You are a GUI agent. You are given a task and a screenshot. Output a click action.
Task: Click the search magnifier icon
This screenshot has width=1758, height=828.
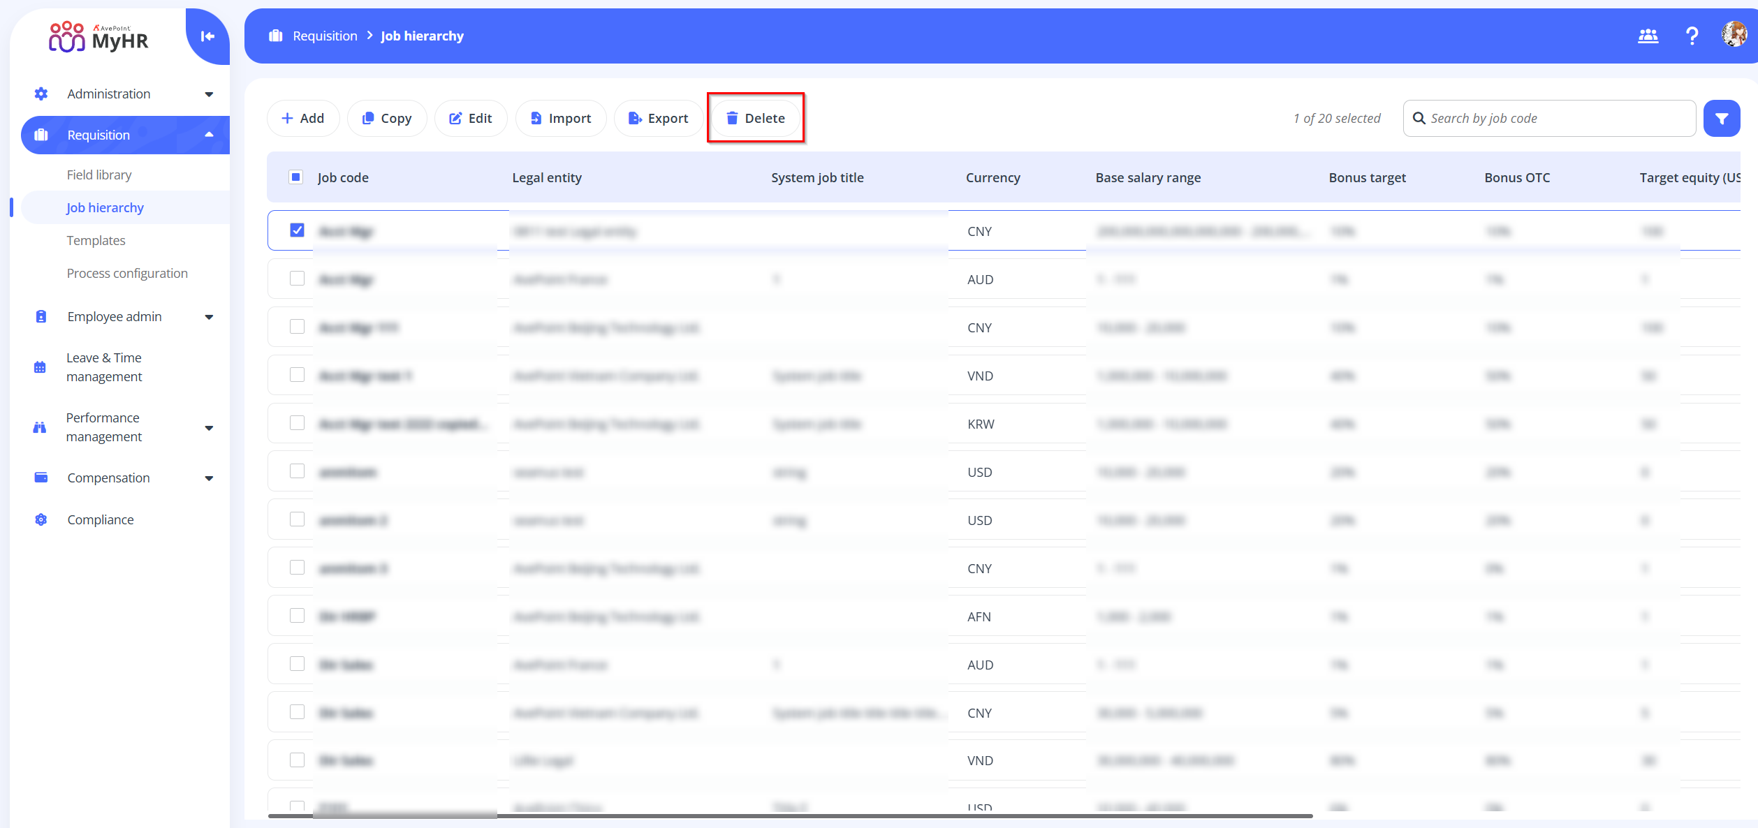tap(1419, 118)
